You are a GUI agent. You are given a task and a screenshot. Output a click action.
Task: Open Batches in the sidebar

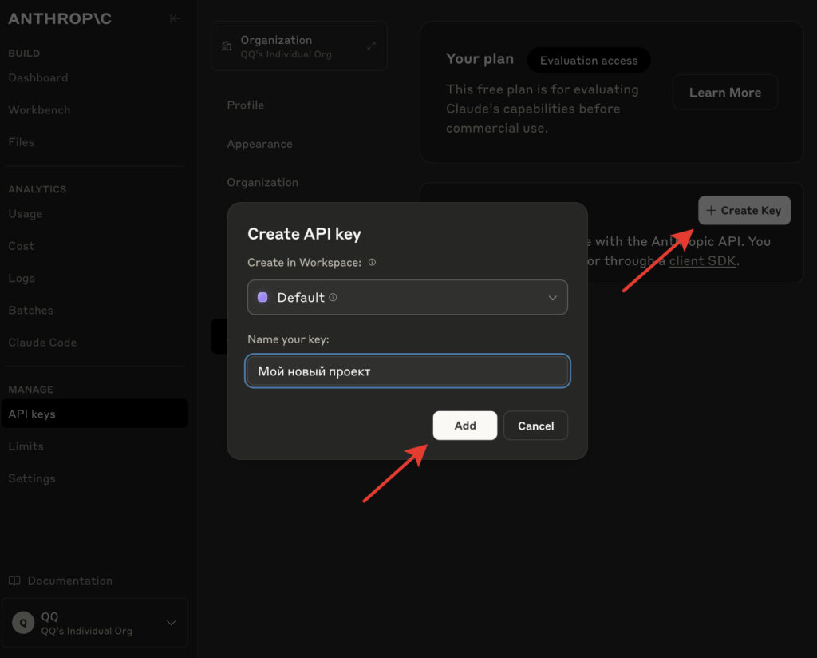[31, 310]
